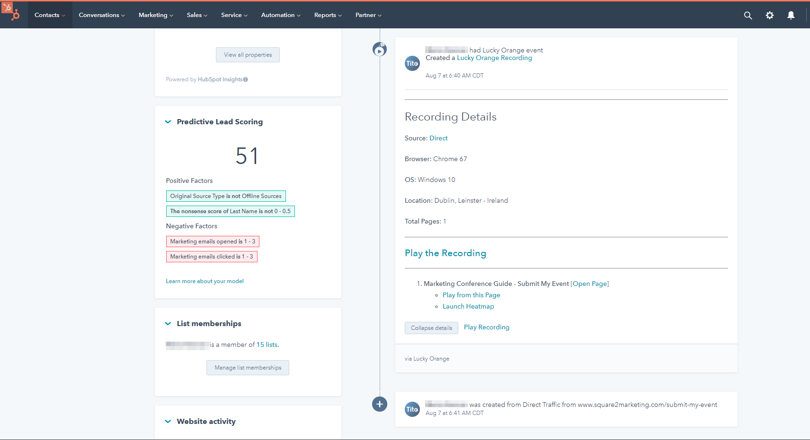This screenshot has width=810, height=440.
Task: Click the Direct source link
Action: click(438, 138)
